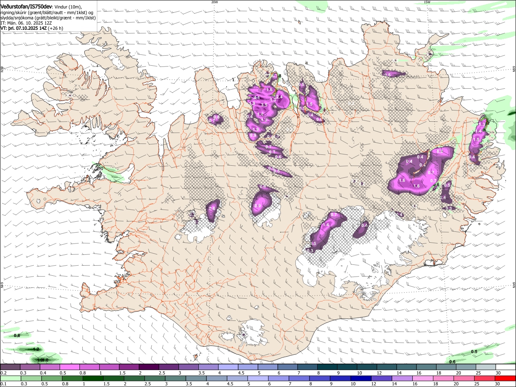Click the 'VT: þri. 07.10.2025 14Z' valid time
Viewport: 516px width, 387px height.
[x=23, y=28]
